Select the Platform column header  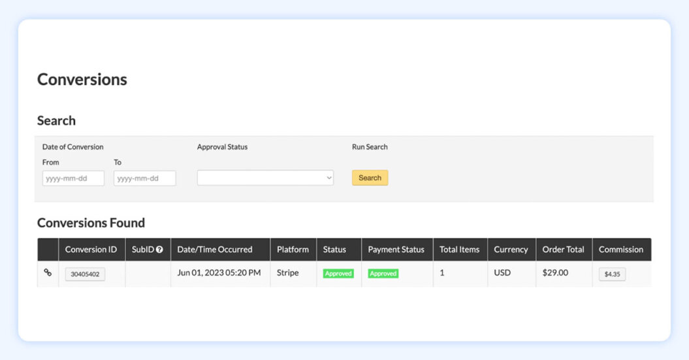pos(293,250)
